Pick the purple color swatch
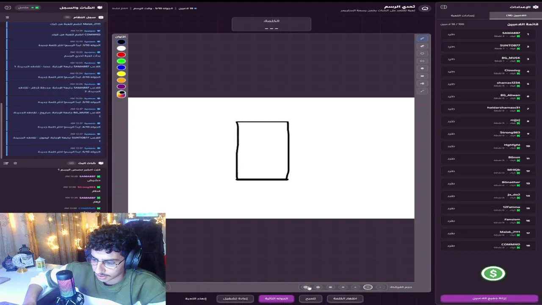The image size is (542, 305). click(x=121, y=86)
